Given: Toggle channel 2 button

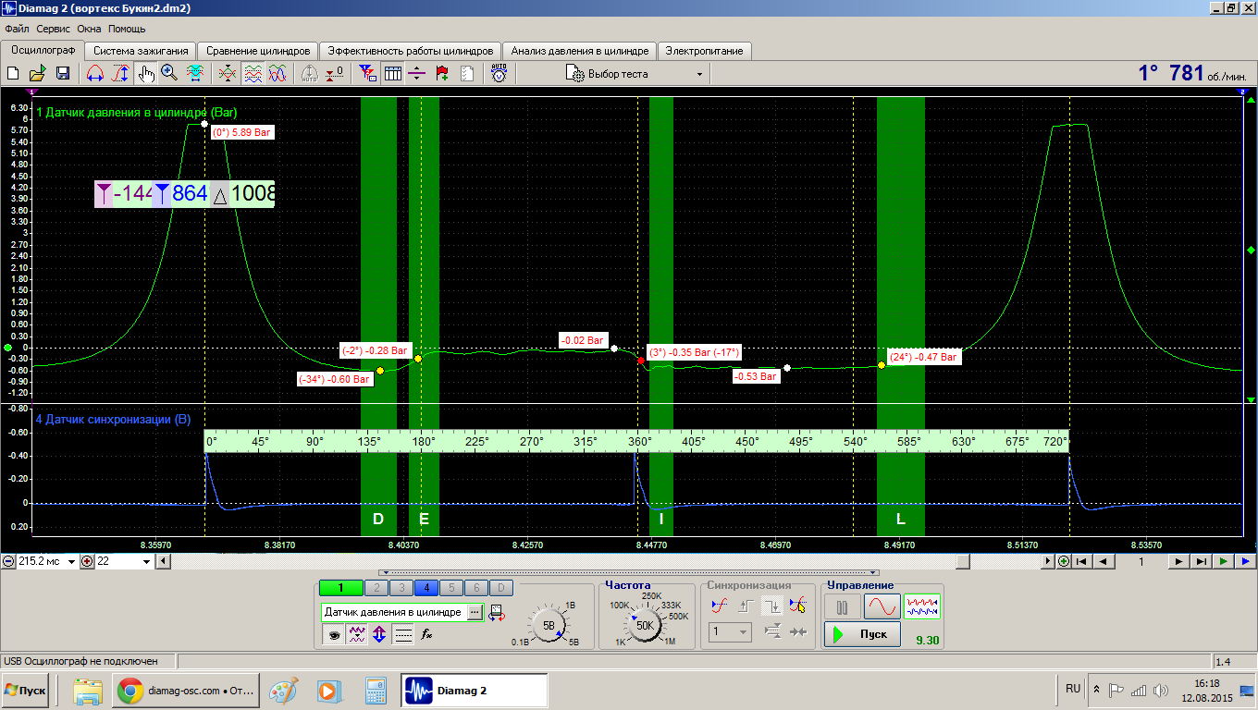Looking at the screenshot, I should pyautogui.click(x=376, y=588).
